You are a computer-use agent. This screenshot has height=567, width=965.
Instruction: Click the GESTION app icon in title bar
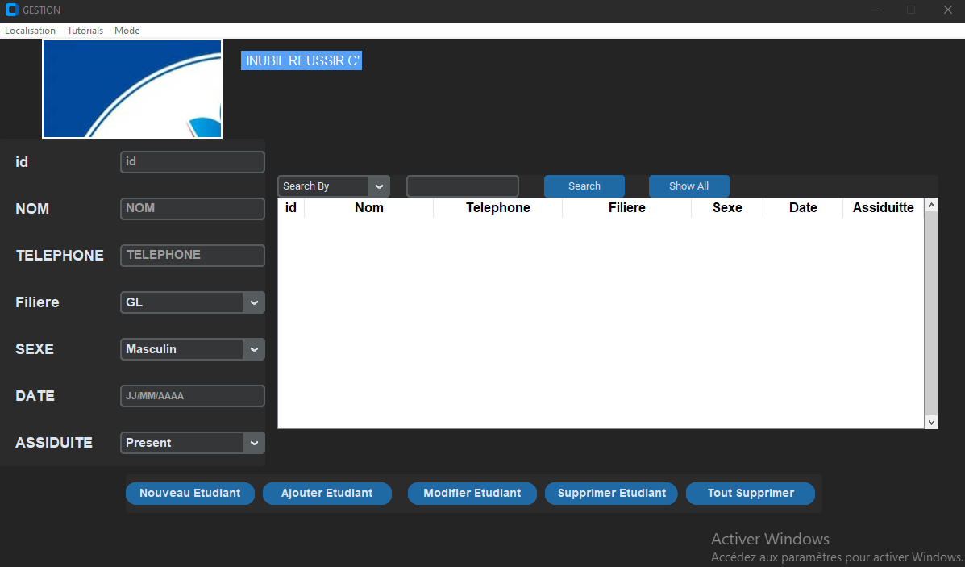pos(12,10)
